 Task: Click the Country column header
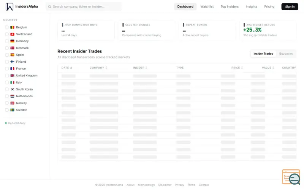tap(289, 68)
